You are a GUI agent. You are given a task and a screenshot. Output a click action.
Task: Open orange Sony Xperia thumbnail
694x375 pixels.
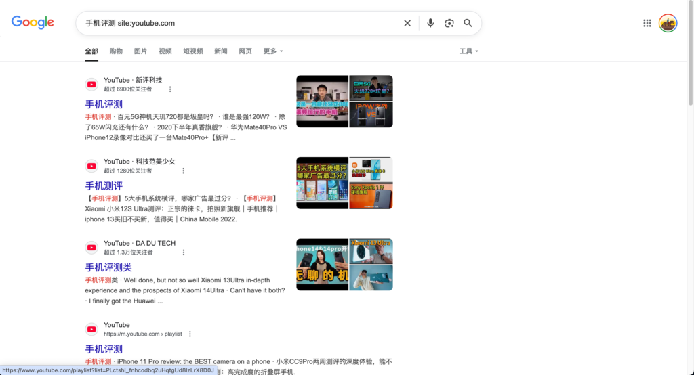pos(371,196)
